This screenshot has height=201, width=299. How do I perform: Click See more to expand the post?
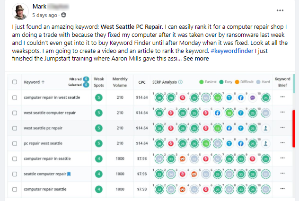[195, 59]
